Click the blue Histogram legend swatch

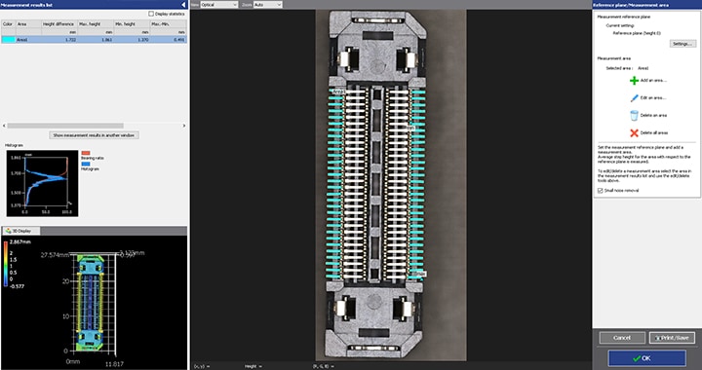(86, 164)
